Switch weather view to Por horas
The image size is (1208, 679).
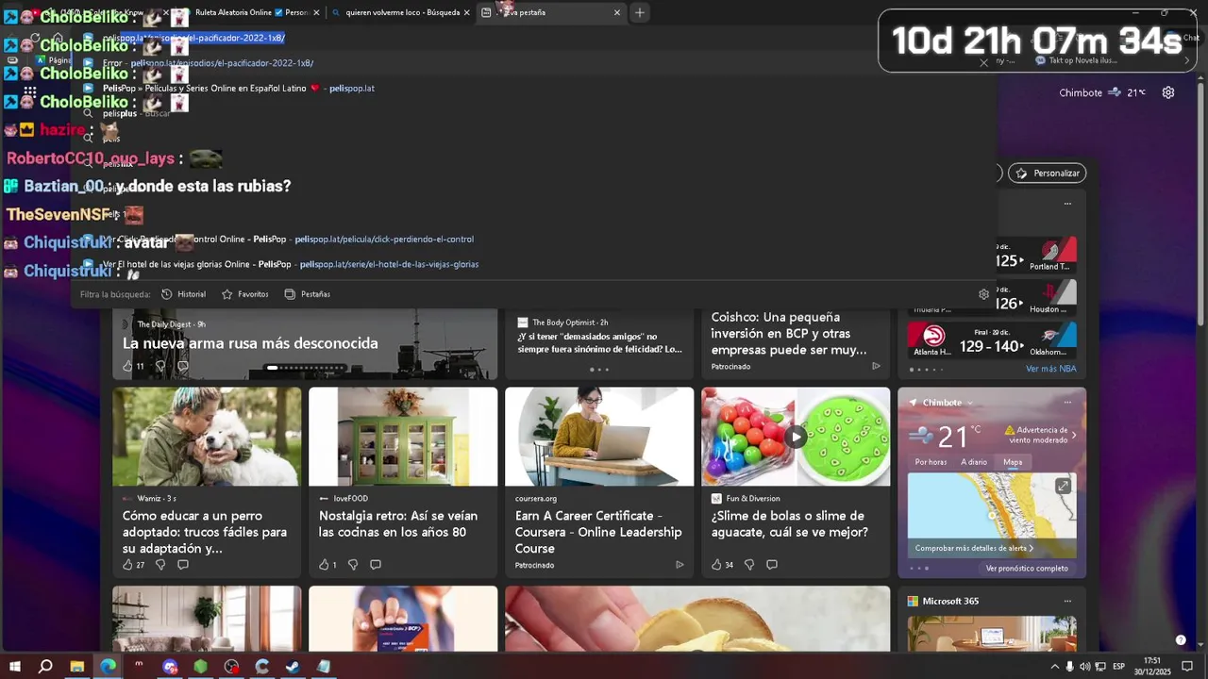click(x=931, y=462)
